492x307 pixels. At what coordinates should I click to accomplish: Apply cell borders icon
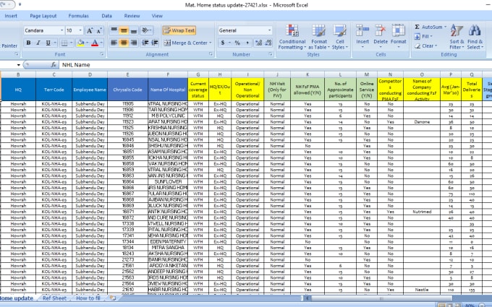[x=64, y=43]
